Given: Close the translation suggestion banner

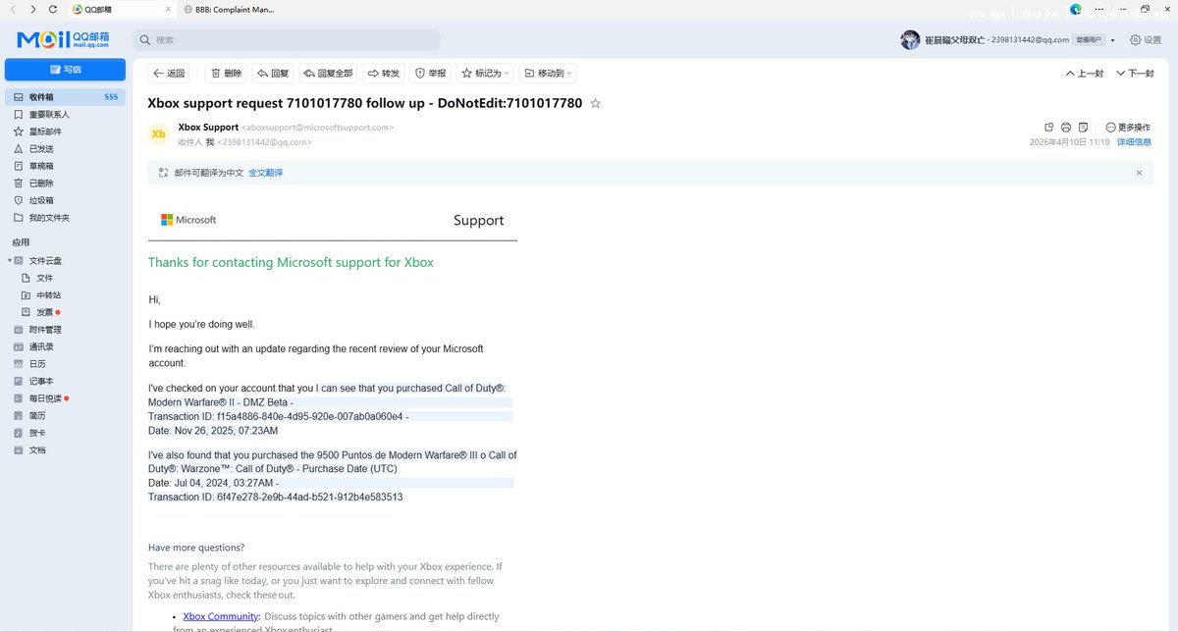Looking at the screenshot, I should tap(1139, 173).
